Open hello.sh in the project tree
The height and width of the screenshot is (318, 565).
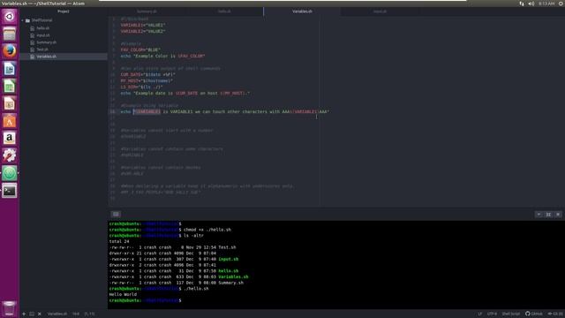pos(43,28)
